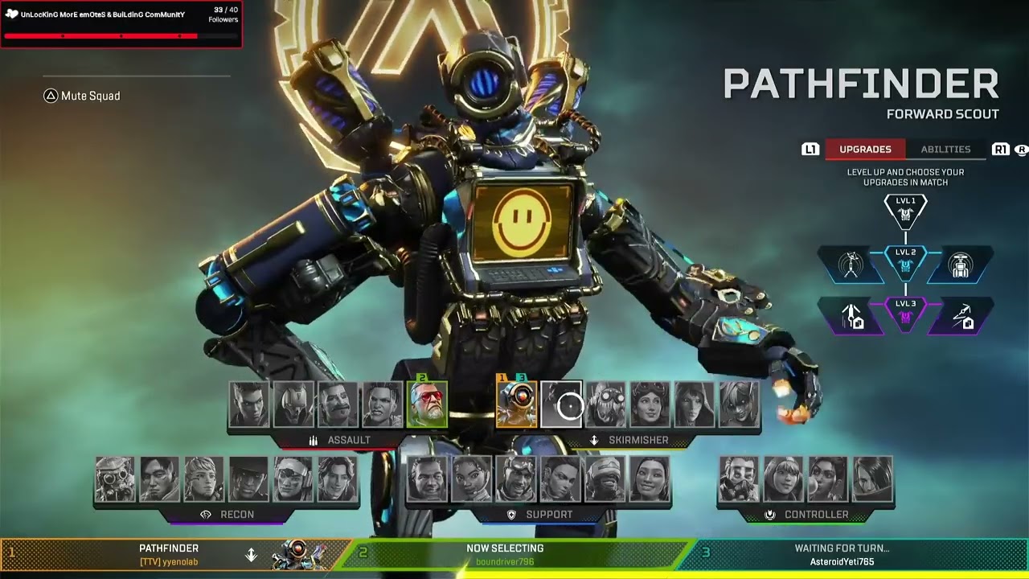Choose Wattson portrait in Controller row

click(783, 479)
